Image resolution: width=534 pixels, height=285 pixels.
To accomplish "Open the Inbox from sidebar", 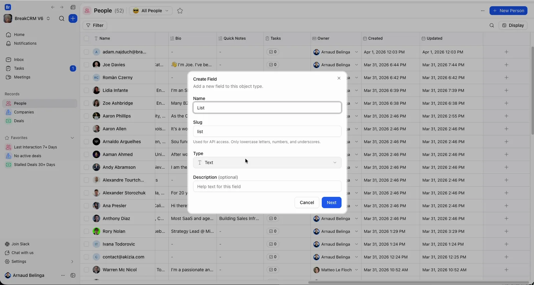I will click(19, 60).
